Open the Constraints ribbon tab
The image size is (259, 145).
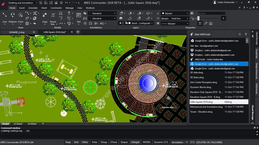coord(56,8)
